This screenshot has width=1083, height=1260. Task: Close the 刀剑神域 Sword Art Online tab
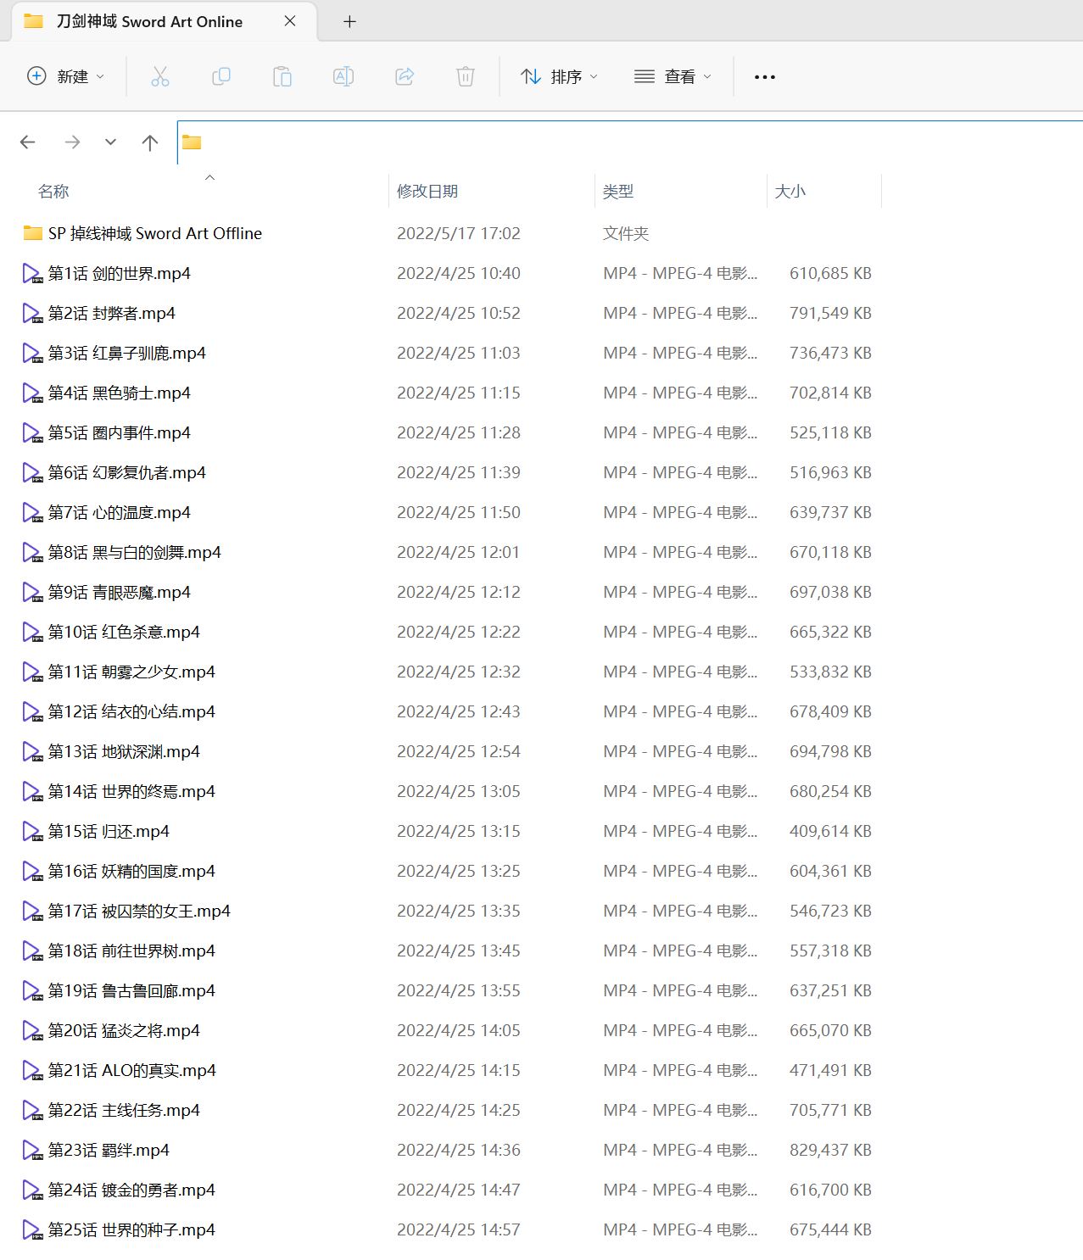pos(290,21)
